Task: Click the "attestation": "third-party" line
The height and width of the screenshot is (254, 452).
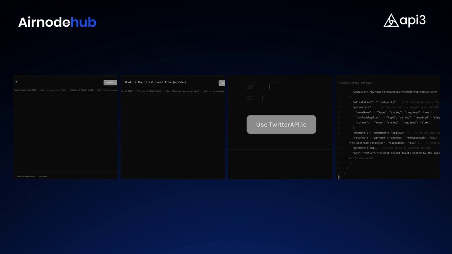Action: (374, 102)
